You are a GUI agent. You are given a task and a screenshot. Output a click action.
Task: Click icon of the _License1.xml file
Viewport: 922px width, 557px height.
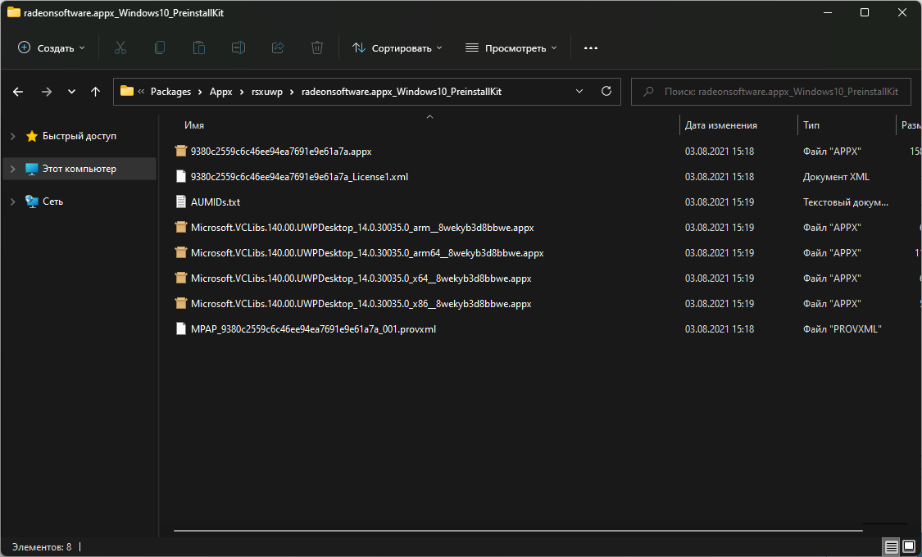[181, 176]
